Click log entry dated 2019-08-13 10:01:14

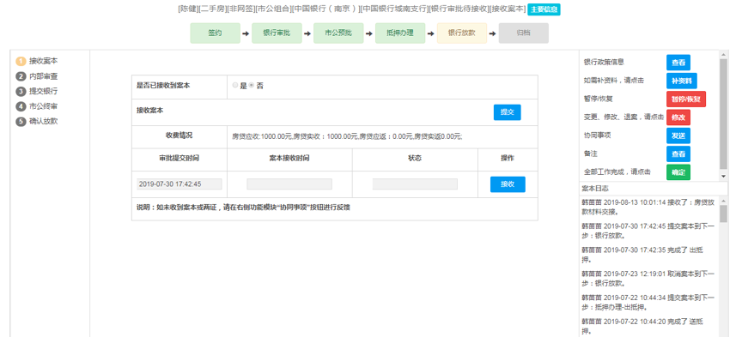click(648, 206)
